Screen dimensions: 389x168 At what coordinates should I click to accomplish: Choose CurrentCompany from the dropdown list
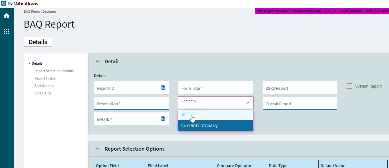tap(199, 125)
